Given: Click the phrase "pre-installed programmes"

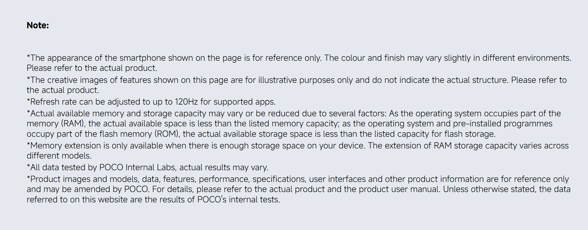Looking at the screenshot, I should coord(503,123).
